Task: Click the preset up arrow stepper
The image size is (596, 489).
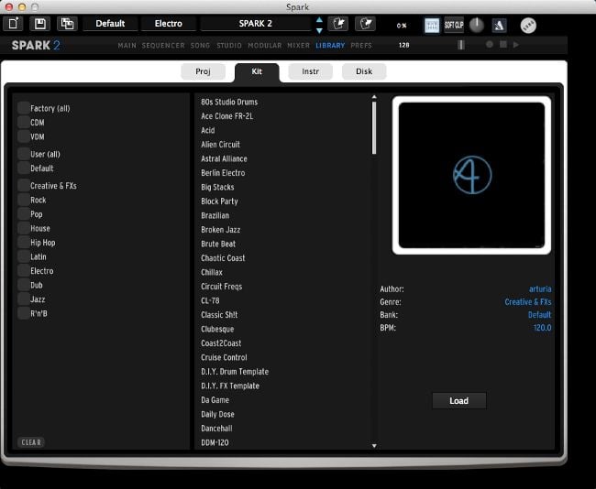Action: point(318,19)
